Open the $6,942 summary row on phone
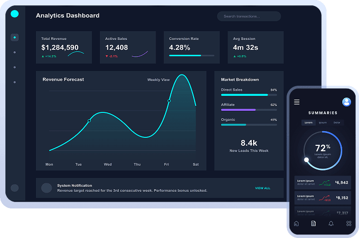This screenshot has height=238, width=359. (x=323, y=183)
